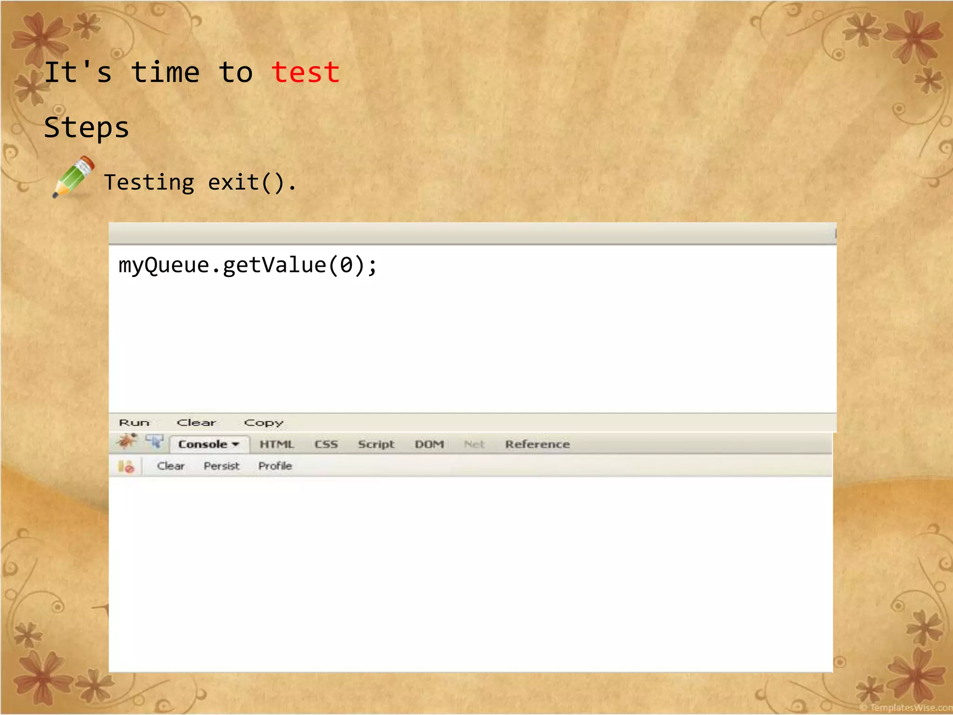
Task: Click Clear in the console toolbar
Action: pyautogui.click(x=171, y=466)
